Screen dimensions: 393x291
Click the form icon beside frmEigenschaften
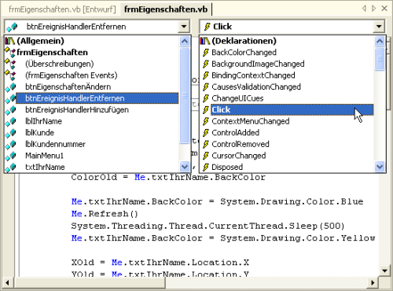[x=10, y=52]
